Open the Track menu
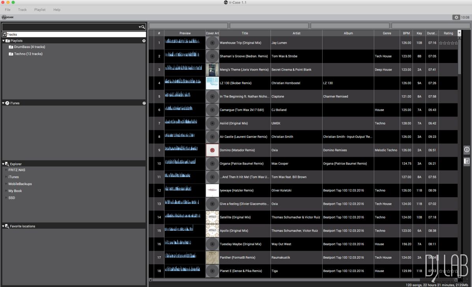472x287 pixels. point(22,10)
